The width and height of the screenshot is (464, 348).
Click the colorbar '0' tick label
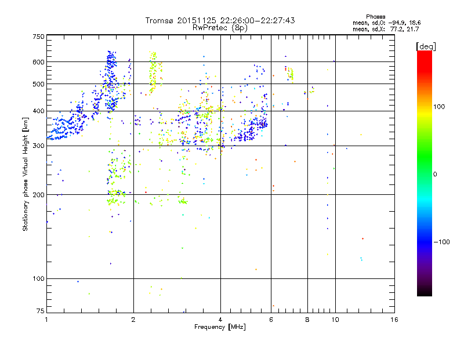pyautogui.click(x=435, y=175)
